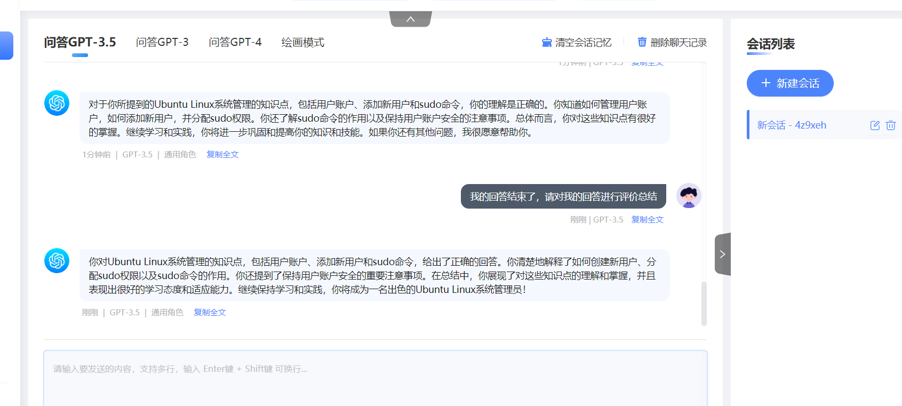Click the ChatGPT avatar beside the 你对Ubuntu Linux reply

(x=57, y=260)
